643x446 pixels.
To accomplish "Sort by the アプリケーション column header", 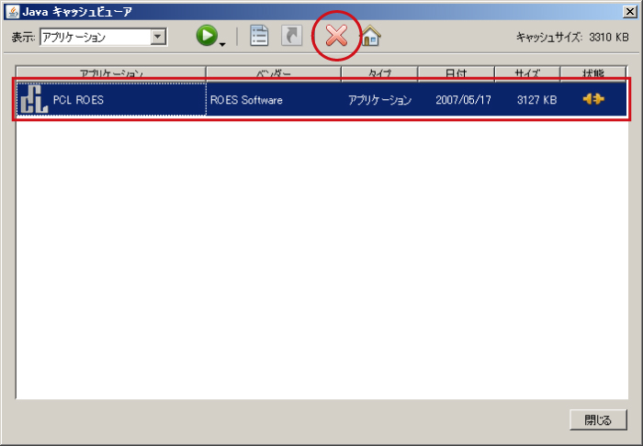I will [x=111, y=72].
